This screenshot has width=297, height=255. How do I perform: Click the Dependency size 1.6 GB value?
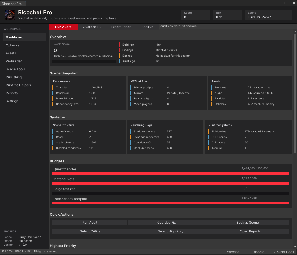click(x=93, y=104)
